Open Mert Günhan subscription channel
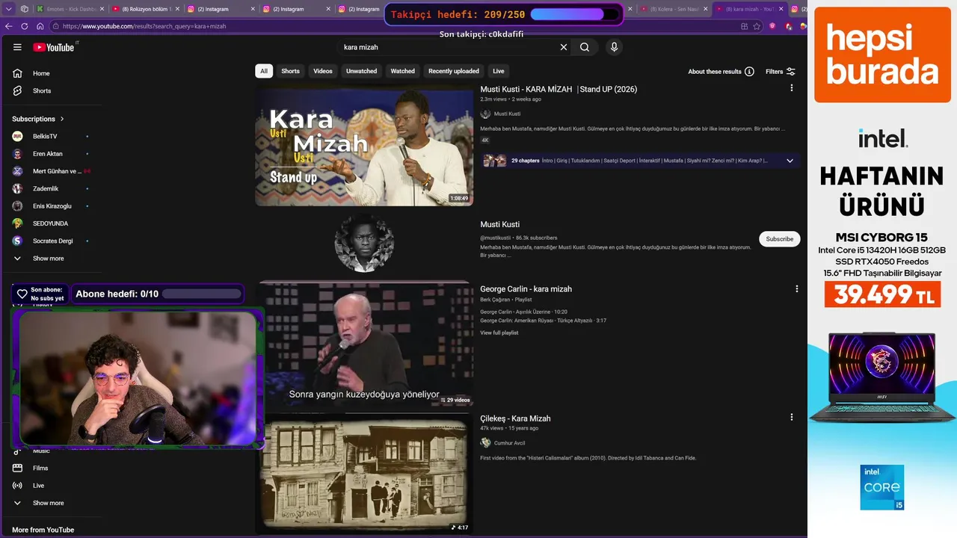This screenshot has height=538, width=957. pyautogui.click(x=57, y=171)
